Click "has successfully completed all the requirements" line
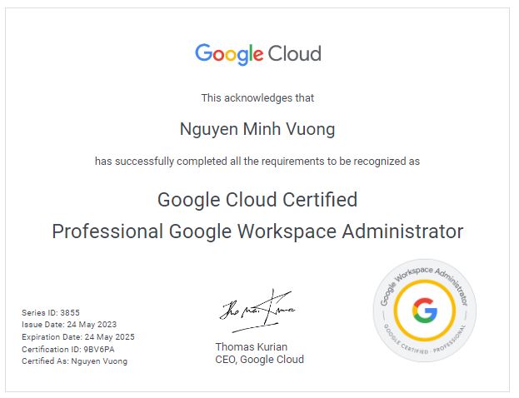This screenshot has width=519, height=398. [x=257, y=162]
